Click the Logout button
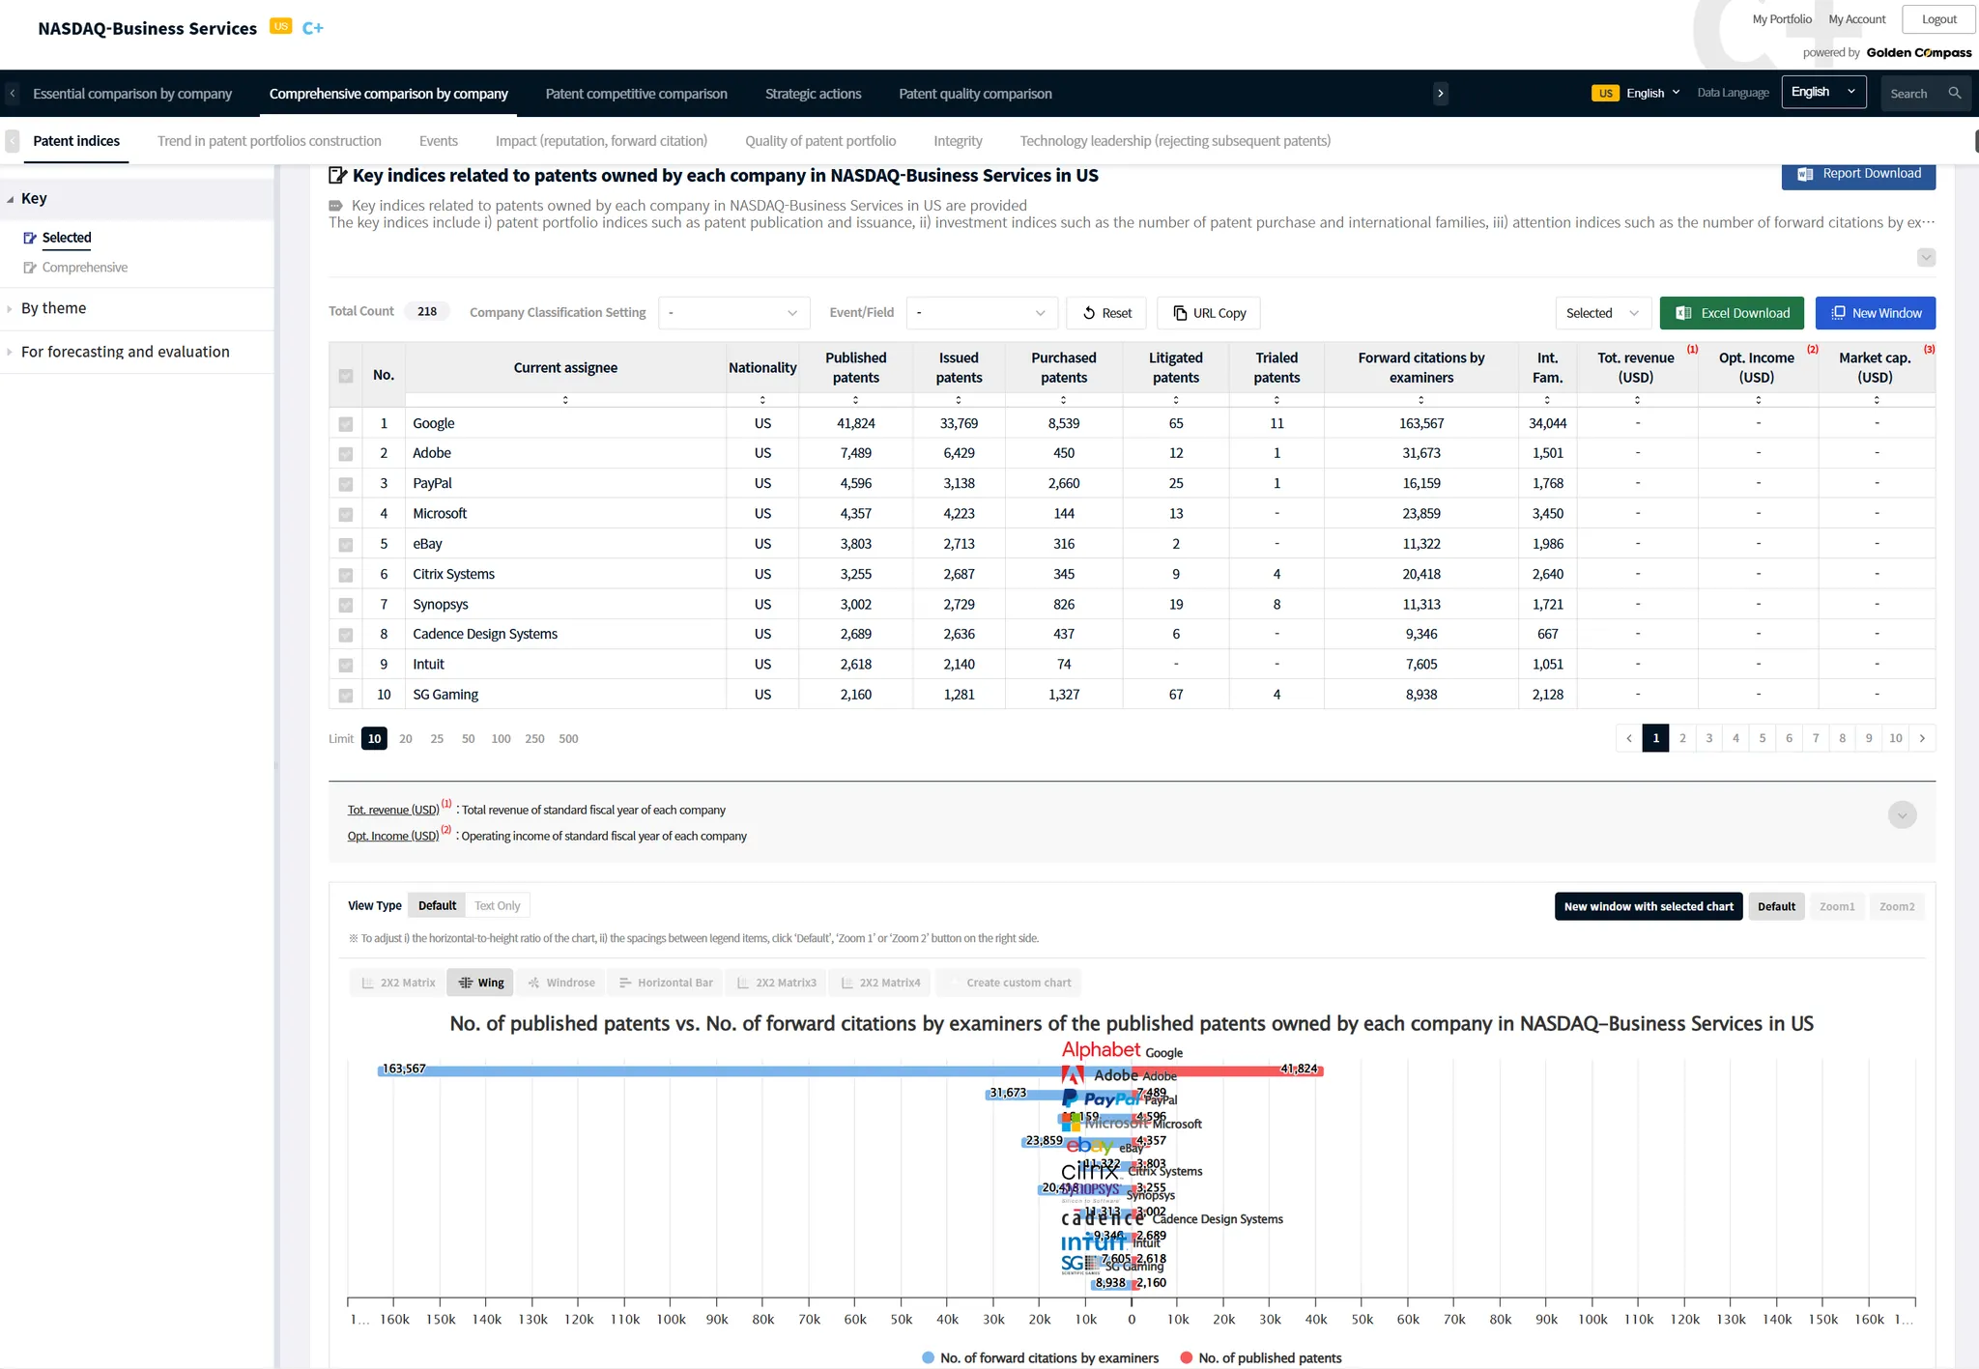The width and height of the screenshot is (1979, 1369). [x=1938, y=19]
